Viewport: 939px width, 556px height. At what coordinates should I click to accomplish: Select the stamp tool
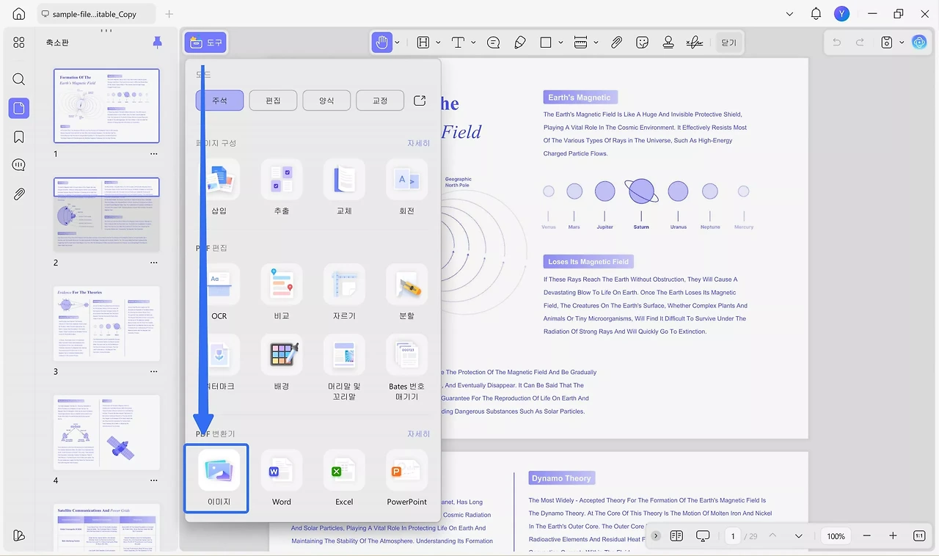pyautogui.click(x=668, y=43)
